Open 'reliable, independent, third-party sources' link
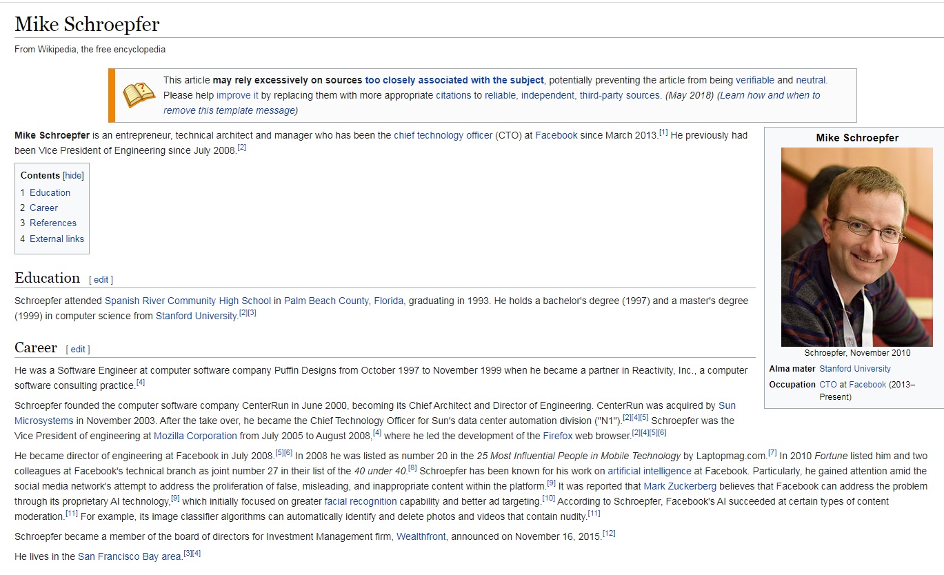This screenshot has height=575, width=944. coord(572,95)
